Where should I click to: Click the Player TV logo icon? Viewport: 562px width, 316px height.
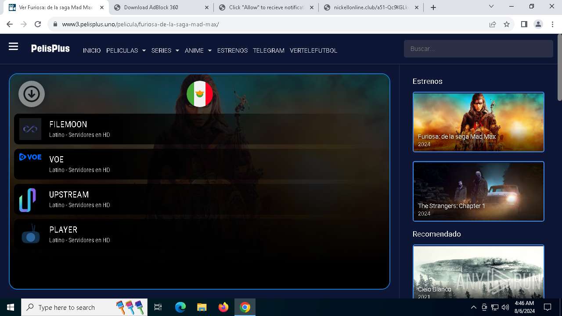click(x=30, y=234)
